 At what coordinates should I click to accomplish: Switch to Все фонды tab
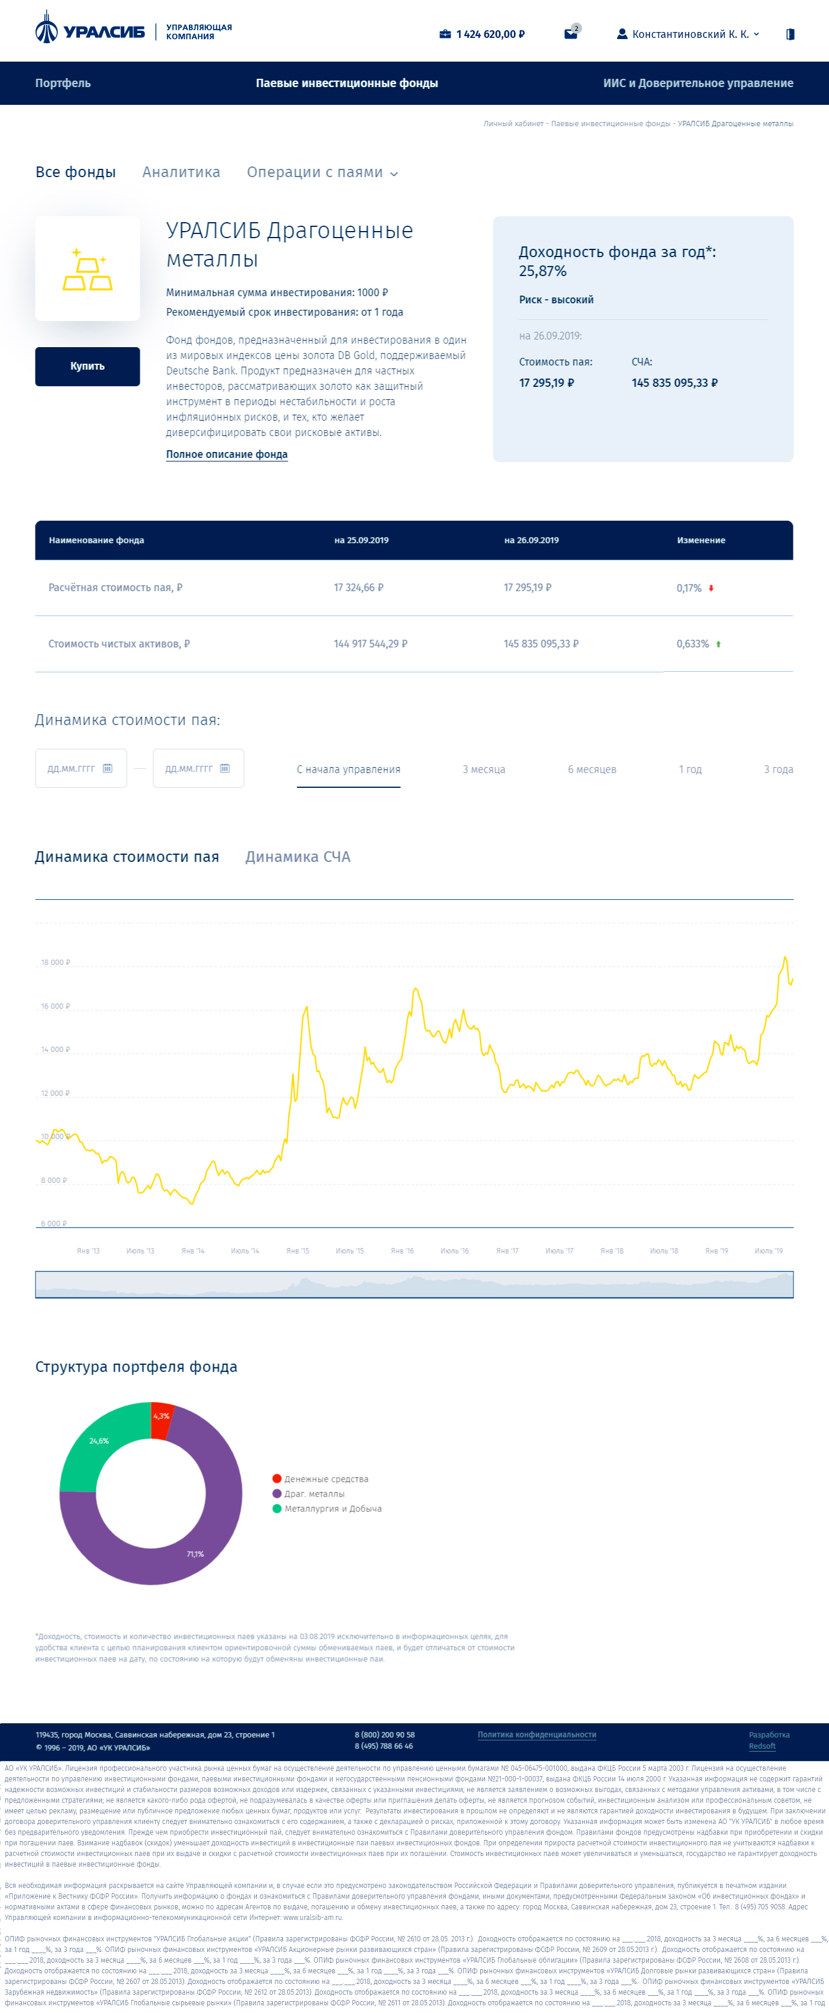76,172
